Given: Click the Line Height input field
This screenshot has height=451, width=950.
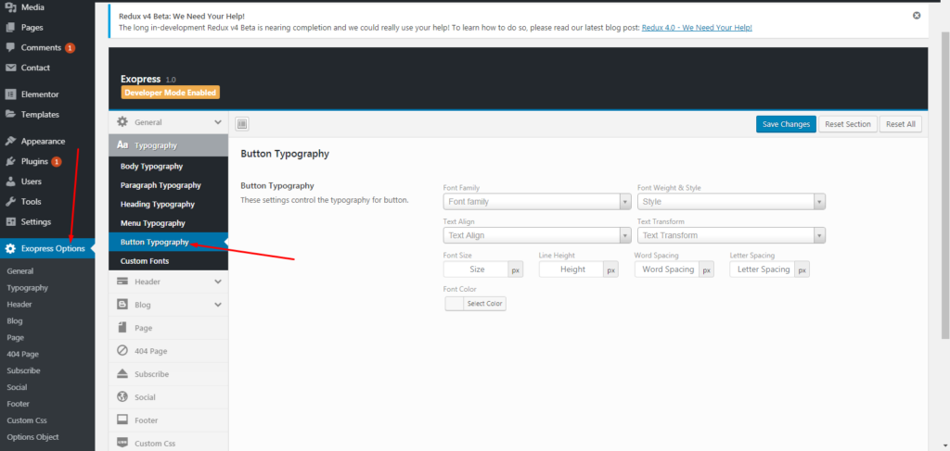Looking at the screenshot, I should 572,269.
